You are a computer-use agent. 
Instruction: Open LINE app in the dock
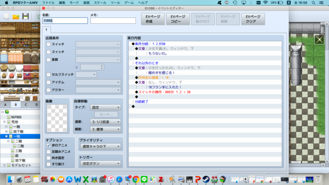(144, 179)
